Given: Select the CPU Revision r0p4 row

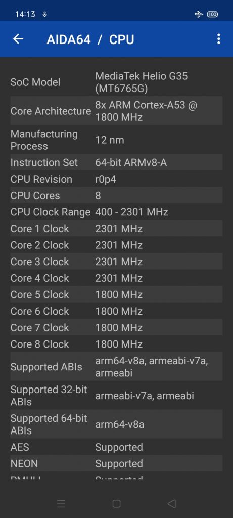Looking at the screenshot, I should [x=116, y=179].
